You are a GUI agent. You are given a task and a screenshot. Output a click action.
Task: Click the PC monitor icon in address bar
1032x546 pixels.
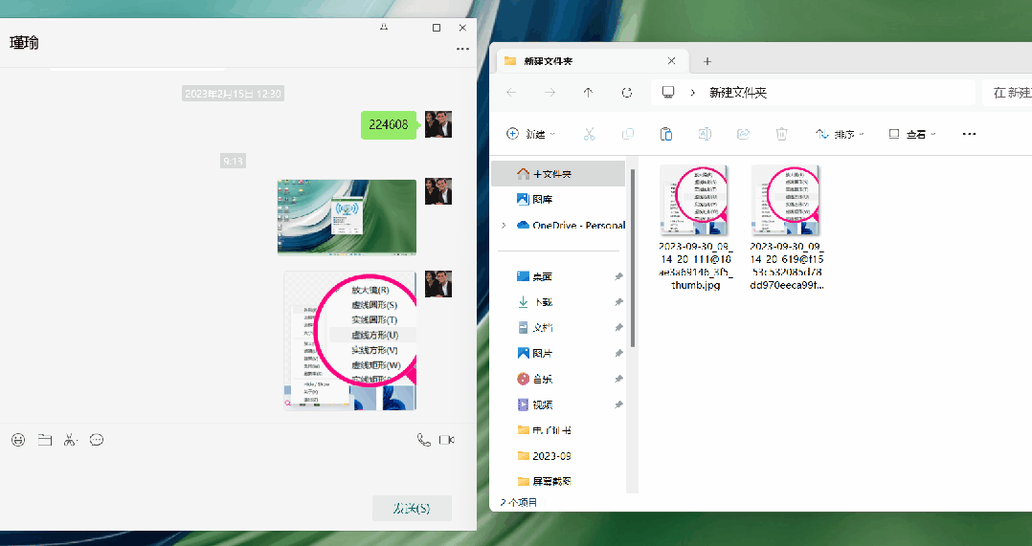click(668, 93)
